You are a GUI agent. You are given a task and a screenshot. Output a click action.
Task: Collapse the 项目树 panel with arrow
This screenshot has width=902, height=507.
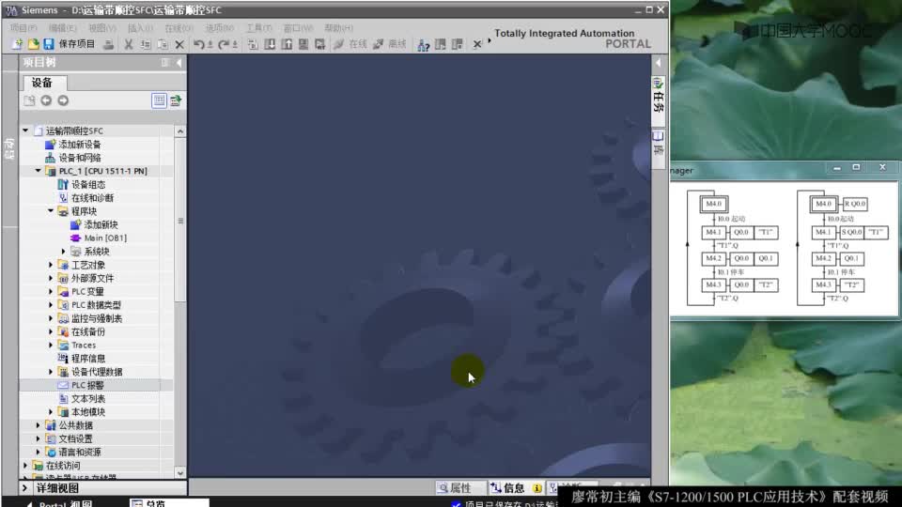click(x=179, y=62)
